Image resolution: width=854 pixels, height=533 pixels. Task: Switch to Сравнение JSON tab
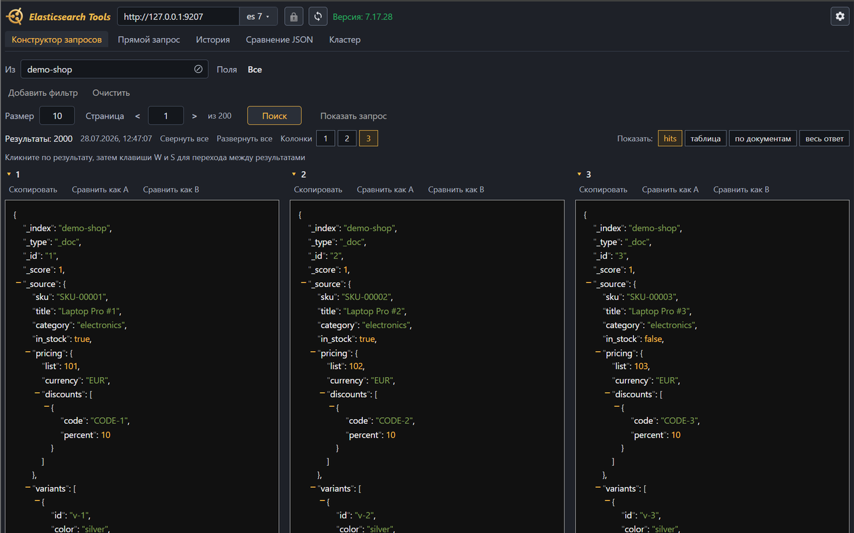(x=280, y=39)
